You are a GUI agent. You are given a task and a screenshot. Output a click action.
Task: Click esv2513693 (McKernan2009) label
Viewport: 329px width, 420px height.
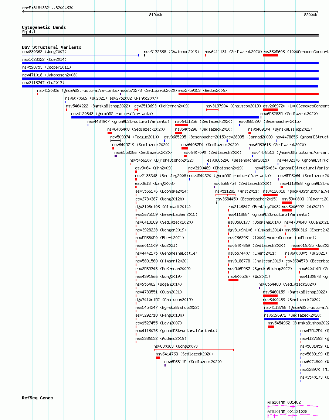(162, 106)
